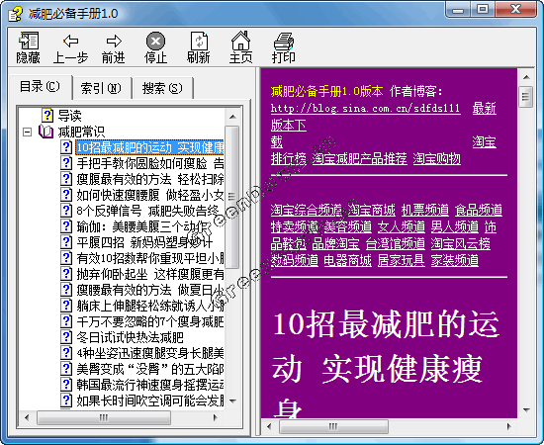Click the 隐藏 (Hide) toolbar icon
Screen dimensions: 544x445
tap(29, 41)
